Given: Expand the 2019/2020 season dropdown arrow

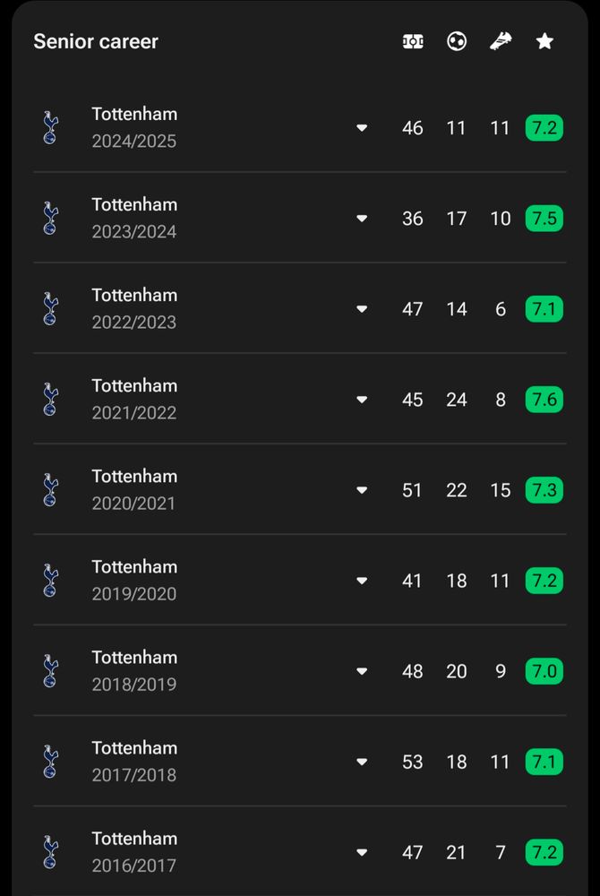Looking at the screenshot, I should coord(362,581).
